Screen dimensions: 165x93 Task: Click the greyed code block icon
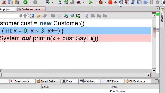(x=53, y=16)
